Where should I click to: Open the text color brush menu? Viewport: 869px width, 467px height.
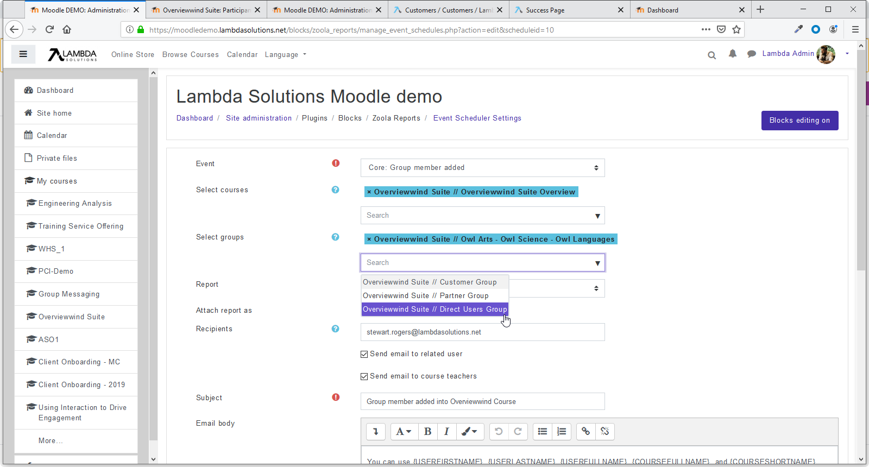469,431
